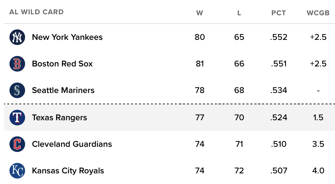Open the Texas Rangers team link
Image resolution: width=335 pixels, height=184 pixels.
point(59,118)
